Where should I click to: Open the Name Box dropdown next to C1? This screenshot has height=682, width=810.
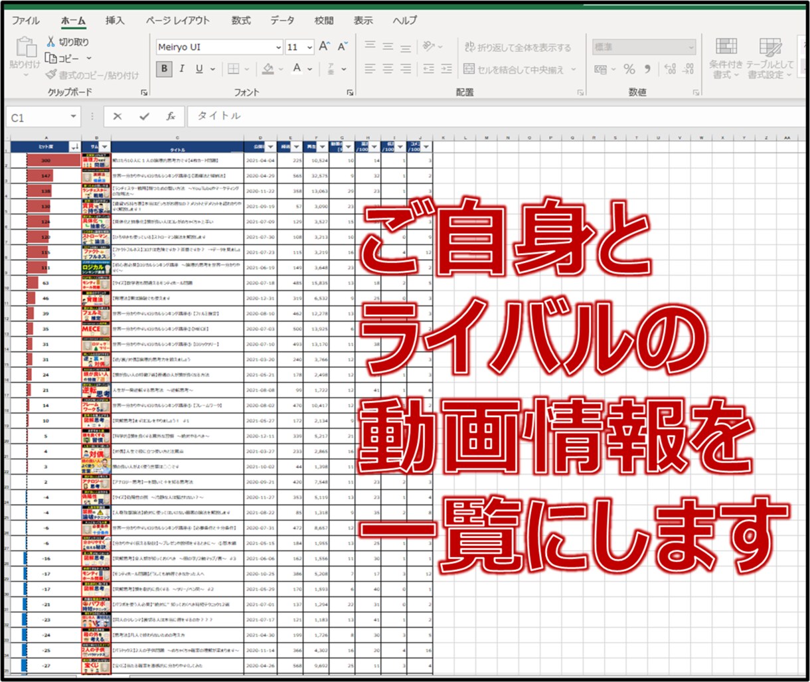point(73,117)
